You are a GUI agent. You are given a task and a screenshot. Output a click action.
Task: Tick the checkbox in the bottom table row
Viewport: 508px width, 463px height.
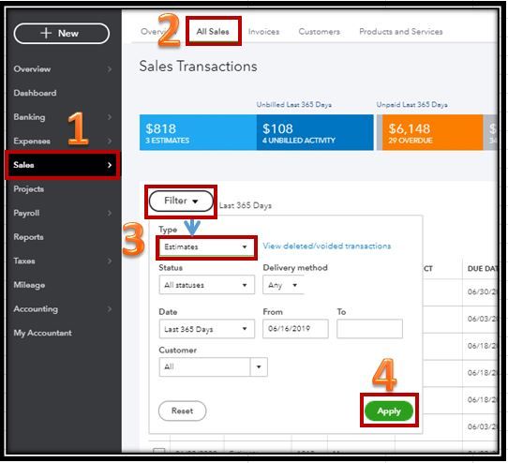pyautogui.click(x=159, y=451)
